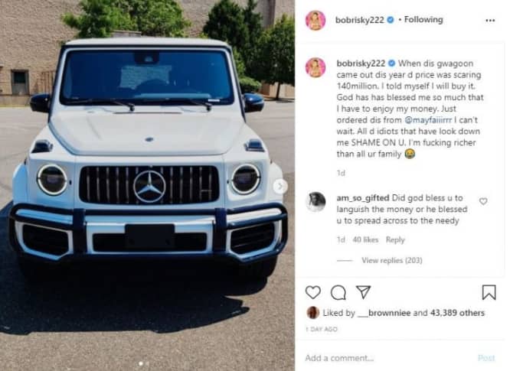This screenshot has width=510, height=371.
Task: Open the @mayfaiiirrr mention link
Action: click(428, 120)
